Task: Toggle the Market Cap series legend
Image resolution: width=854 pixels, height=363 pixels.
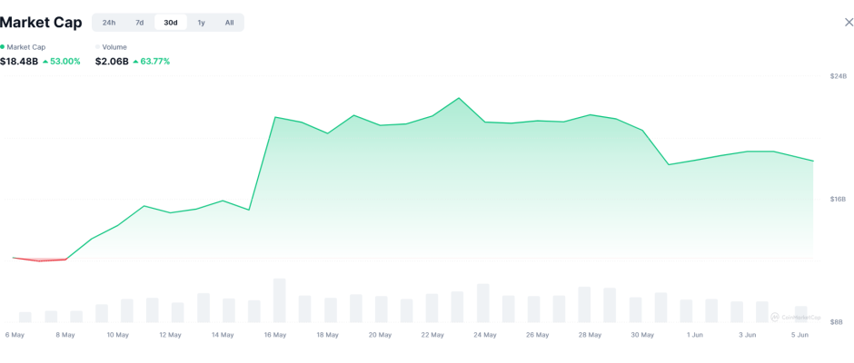Action: click(x=25, y=47)
